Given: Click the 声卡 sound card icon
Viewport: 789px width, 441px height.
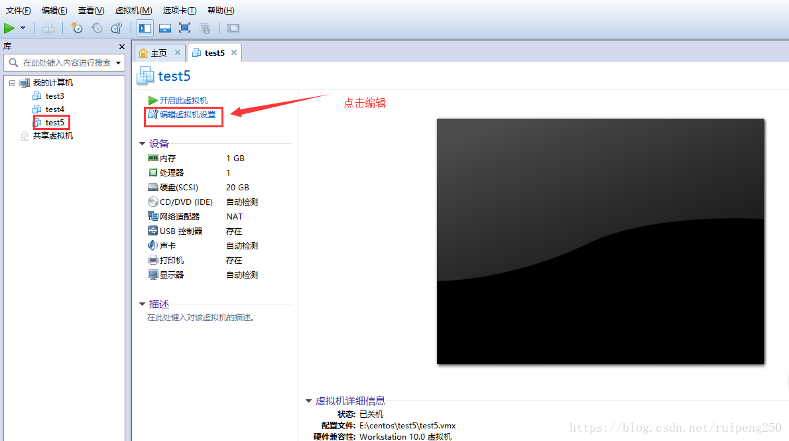Looking at the screenshot, I should coord(153,245).
